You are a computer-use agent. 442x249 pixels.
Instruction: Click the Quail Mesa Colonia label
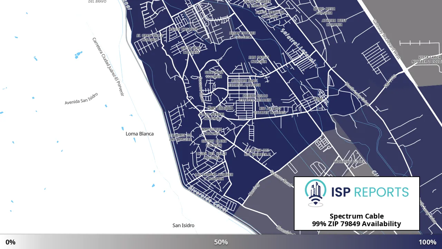[x=324, y=11]
